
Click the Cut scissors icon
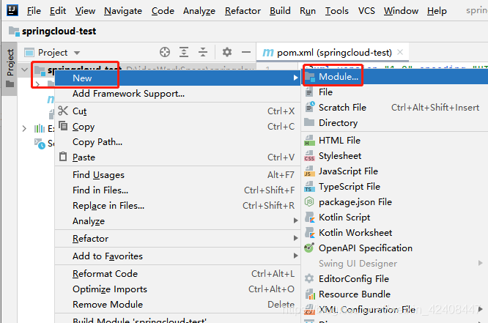63,111
